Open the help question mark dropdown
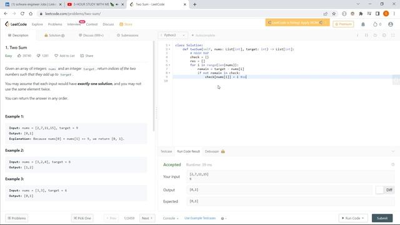 pos(224,218)
